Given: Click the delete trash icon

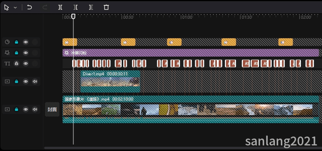Looking at the screenshot, I should (106, 8).
